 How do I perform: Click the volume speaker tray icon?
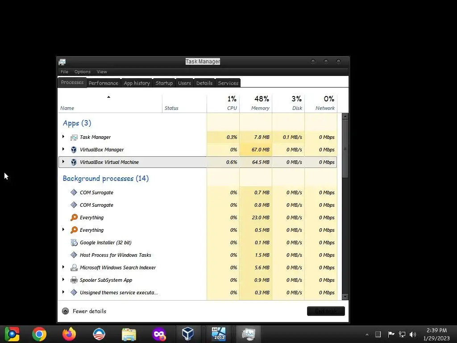click(x=413, y=334)
